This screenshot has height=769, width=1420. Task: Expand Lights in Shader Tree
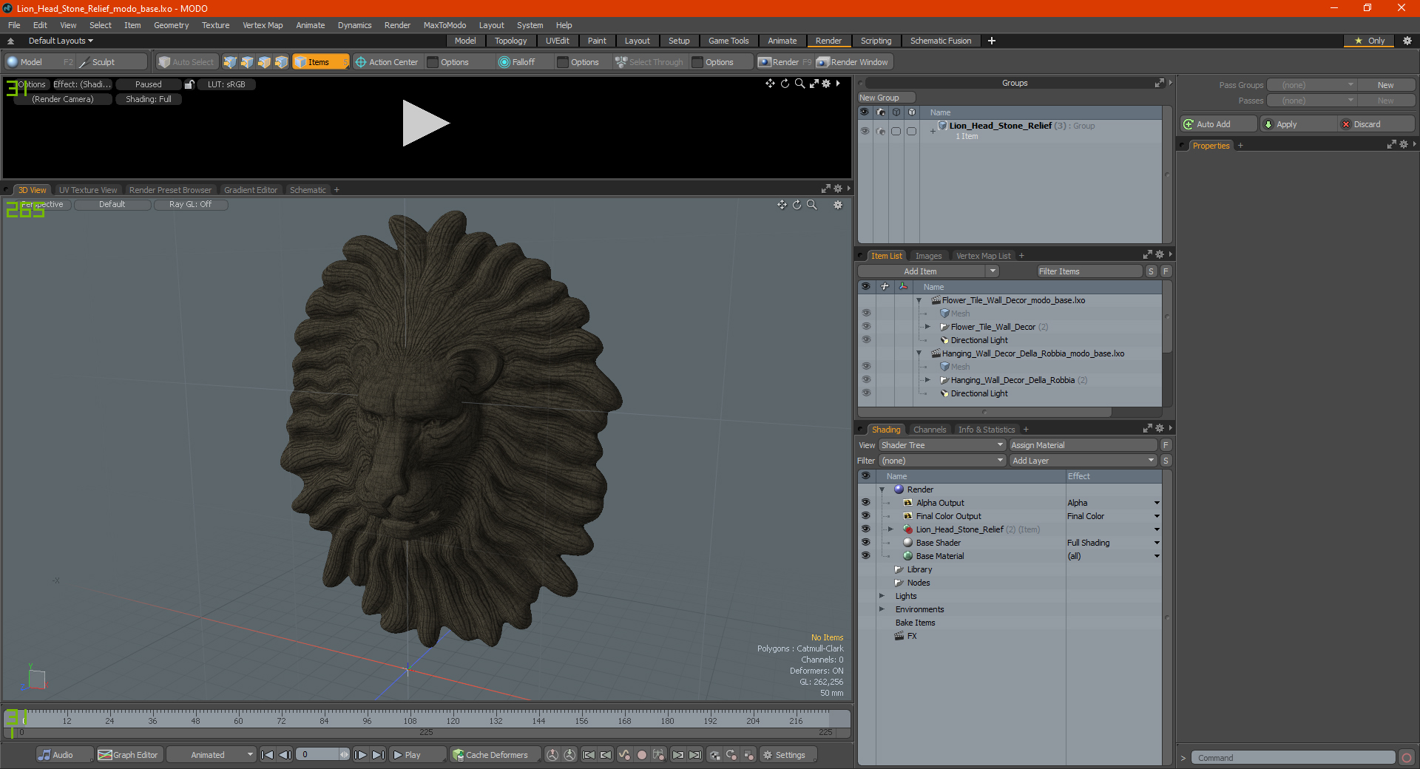(882, 596)
